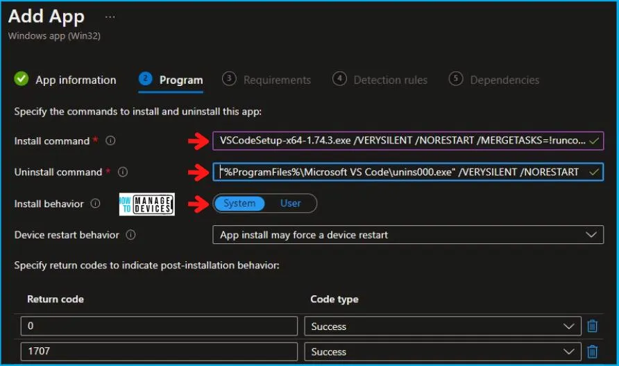The height and width of the screenshot is (366, 619).
Task: Open Code type dropdown for return code 1707
Action: pos(443,351)
